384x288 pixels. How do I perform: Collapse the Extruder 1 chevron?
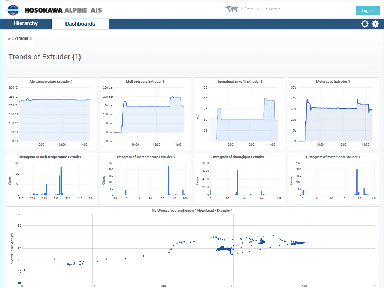[x=9, y=39]
